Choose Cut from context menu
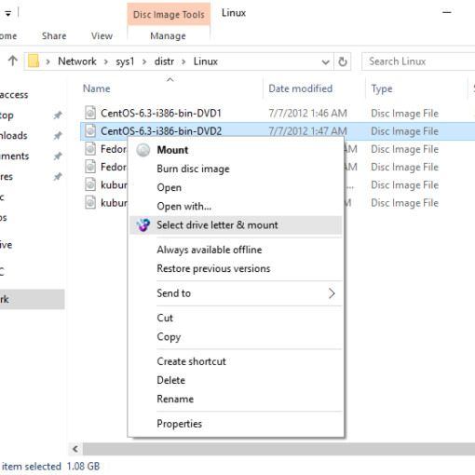475x475 pixels. point(236,318)
